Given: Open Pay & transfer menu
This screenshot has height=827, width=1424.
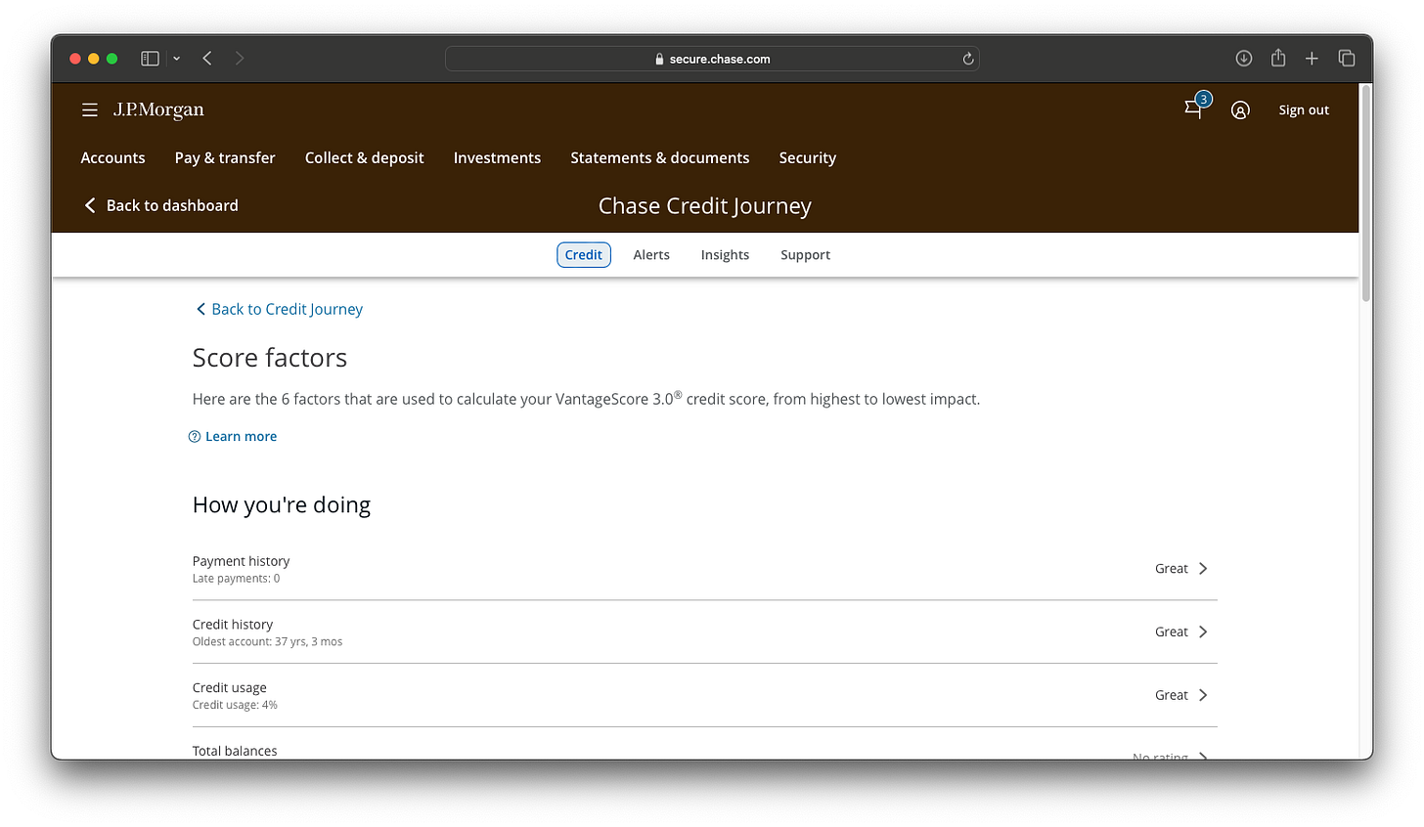Looking at the screenshot, I should pyautogui.click(x=225, y=157).
